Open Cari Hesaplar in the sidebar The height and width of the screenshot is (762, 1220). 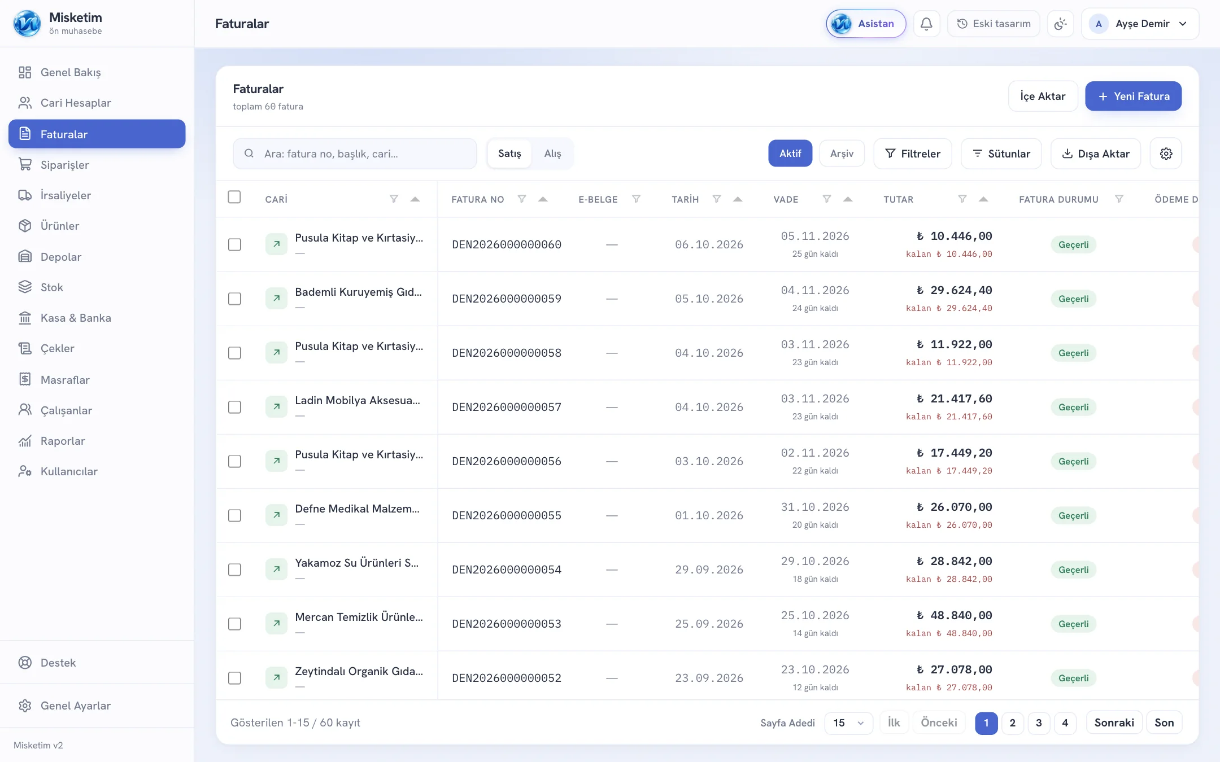tap(97, 103)
